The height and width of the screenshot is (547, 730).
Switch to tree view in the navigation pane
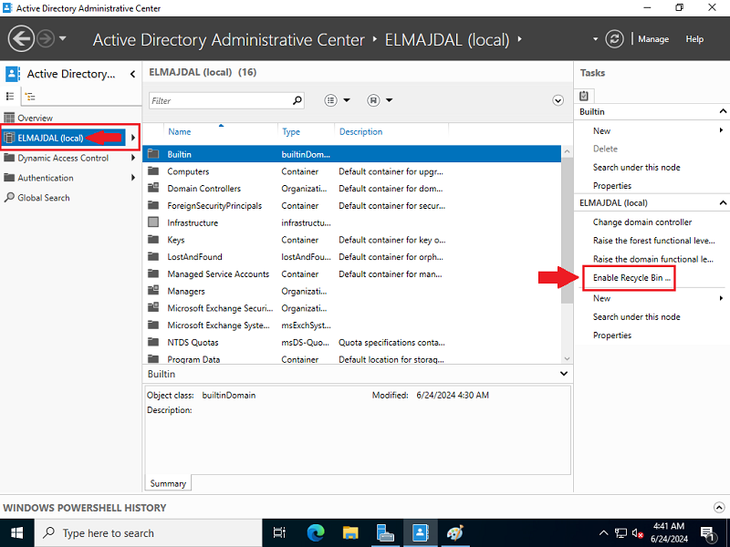[28, 96]
